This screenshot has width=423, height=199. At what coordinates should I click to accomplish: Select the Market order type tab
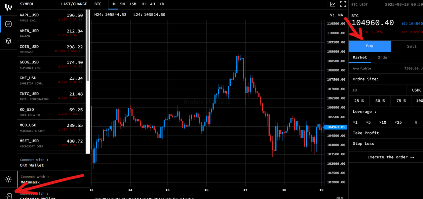pos(360,58)
